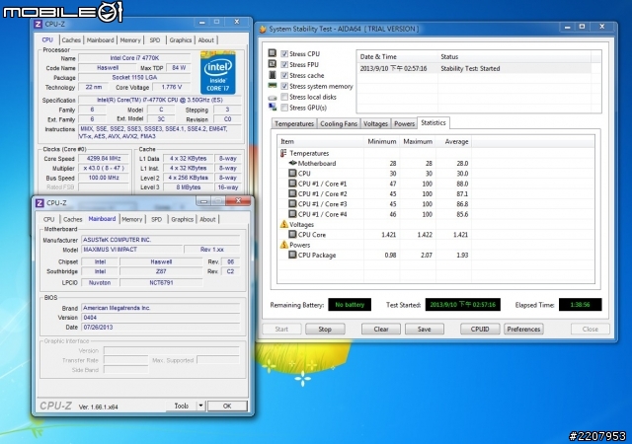Click the CPU temperature sensor icon
This screenshot has height=444, width=632.
[x=292, y=174]
